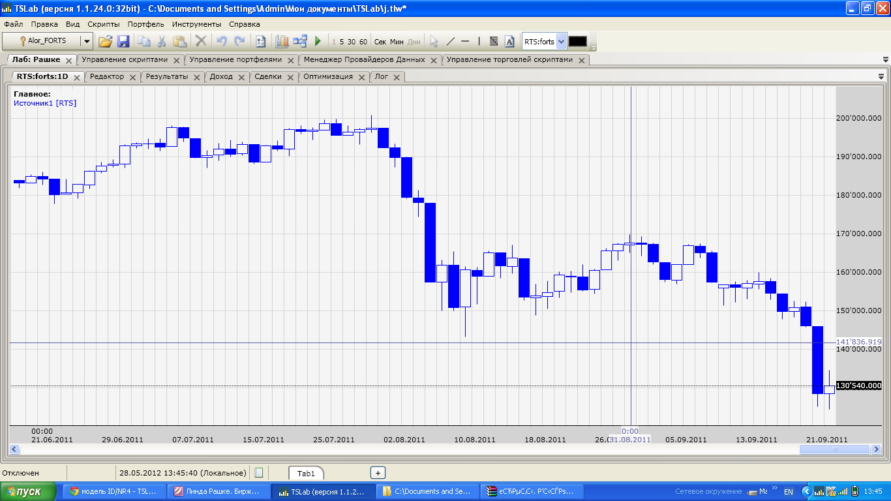The image size is (891, 501).
Task: Open the inner tab list dropdown arrow
Action: click(881, 76)
